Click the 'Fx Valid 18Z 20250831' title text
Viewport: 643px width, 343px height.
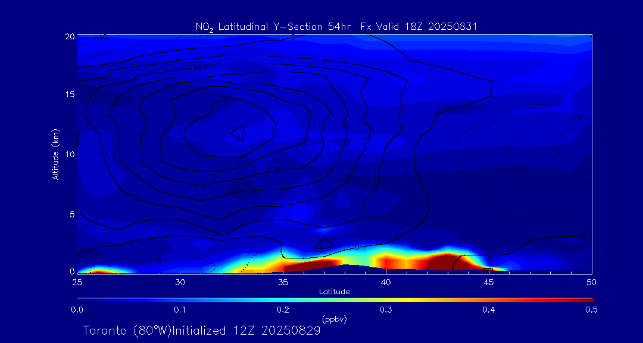[x=419, y=26]
